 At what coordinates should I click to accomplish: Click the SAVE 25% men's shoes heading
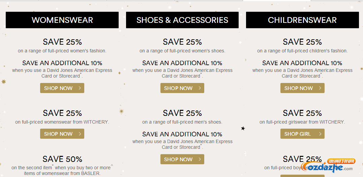tap(182, 113)
